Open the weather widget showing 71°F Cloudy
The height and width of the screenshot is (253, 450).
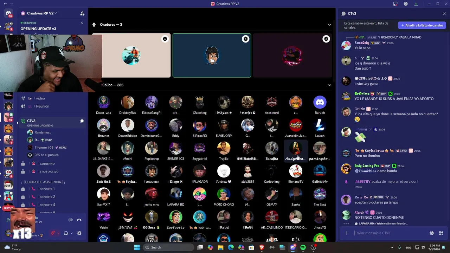[x=13, y=247]
